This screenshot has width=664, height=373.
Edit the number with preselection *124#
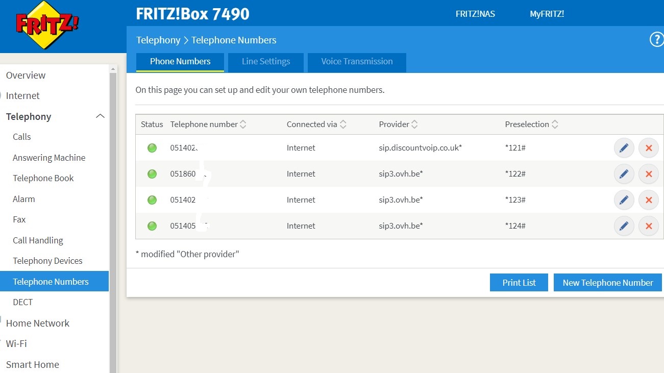pyautogui.click(x=623, y=226)
